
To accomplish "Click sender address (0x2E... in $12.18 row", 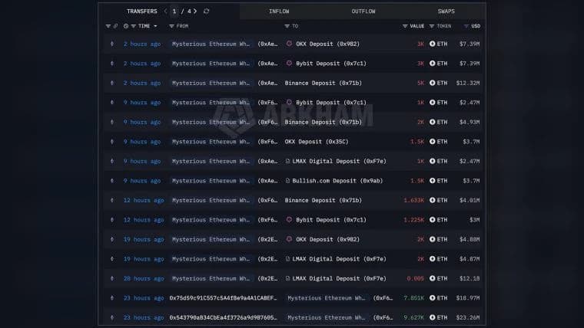I will [267, 279].
